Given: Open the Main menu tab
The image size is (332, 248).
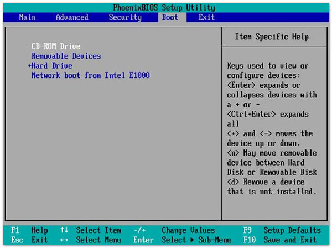Looking at the screenshot, I should 27,17.
